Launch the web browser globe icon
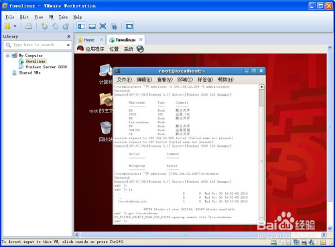The width and height of the screenshot is (335, 247). pyautogui.click(x=140, y=49)
